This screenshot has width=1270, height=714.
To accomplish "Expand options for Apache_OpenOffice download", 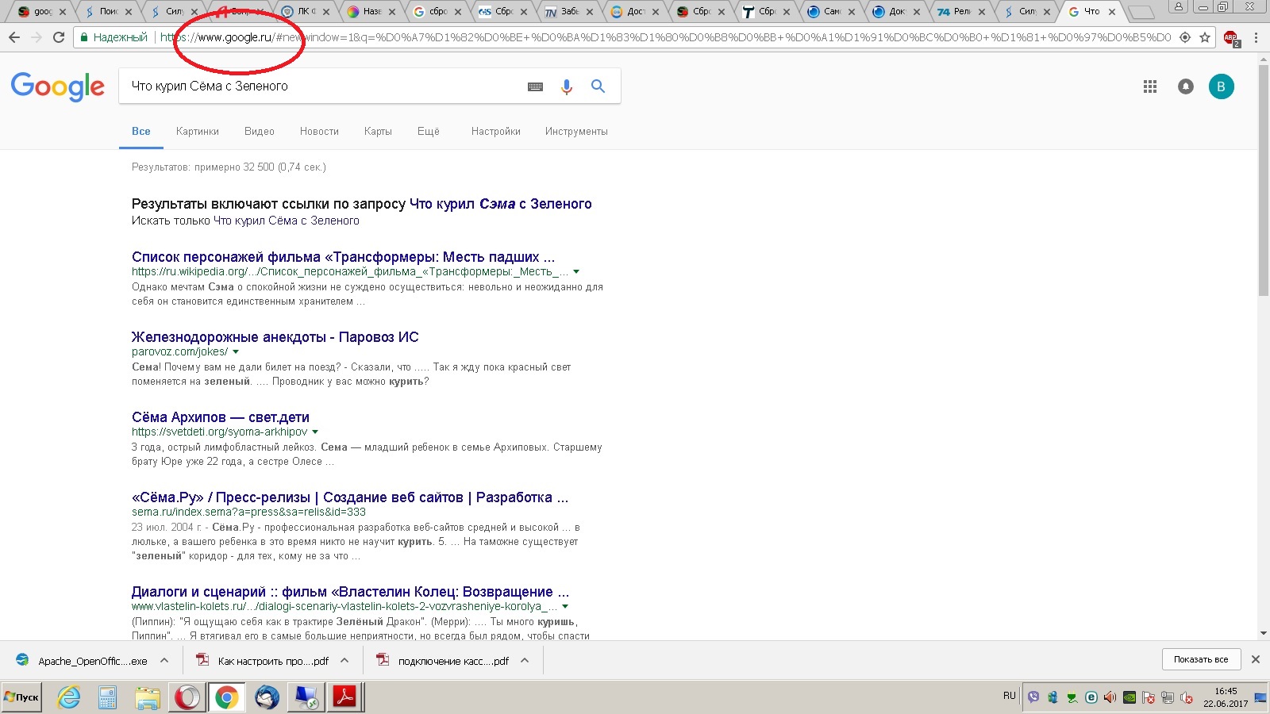I will (164, 660).
